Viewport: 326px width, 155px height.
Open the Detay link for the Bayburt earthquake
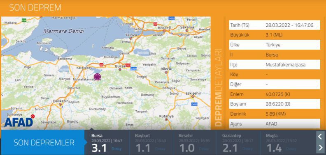pos(160,149)
